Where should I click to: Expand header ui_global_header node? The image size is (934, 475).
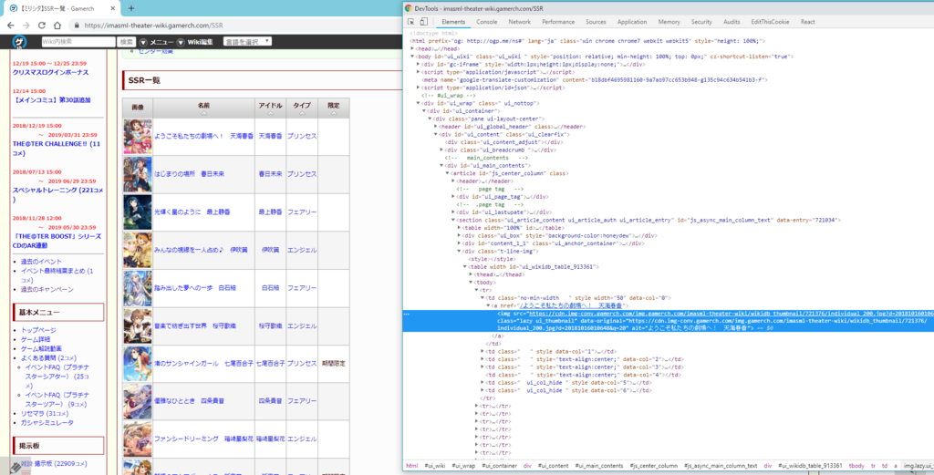coord(436,127)
